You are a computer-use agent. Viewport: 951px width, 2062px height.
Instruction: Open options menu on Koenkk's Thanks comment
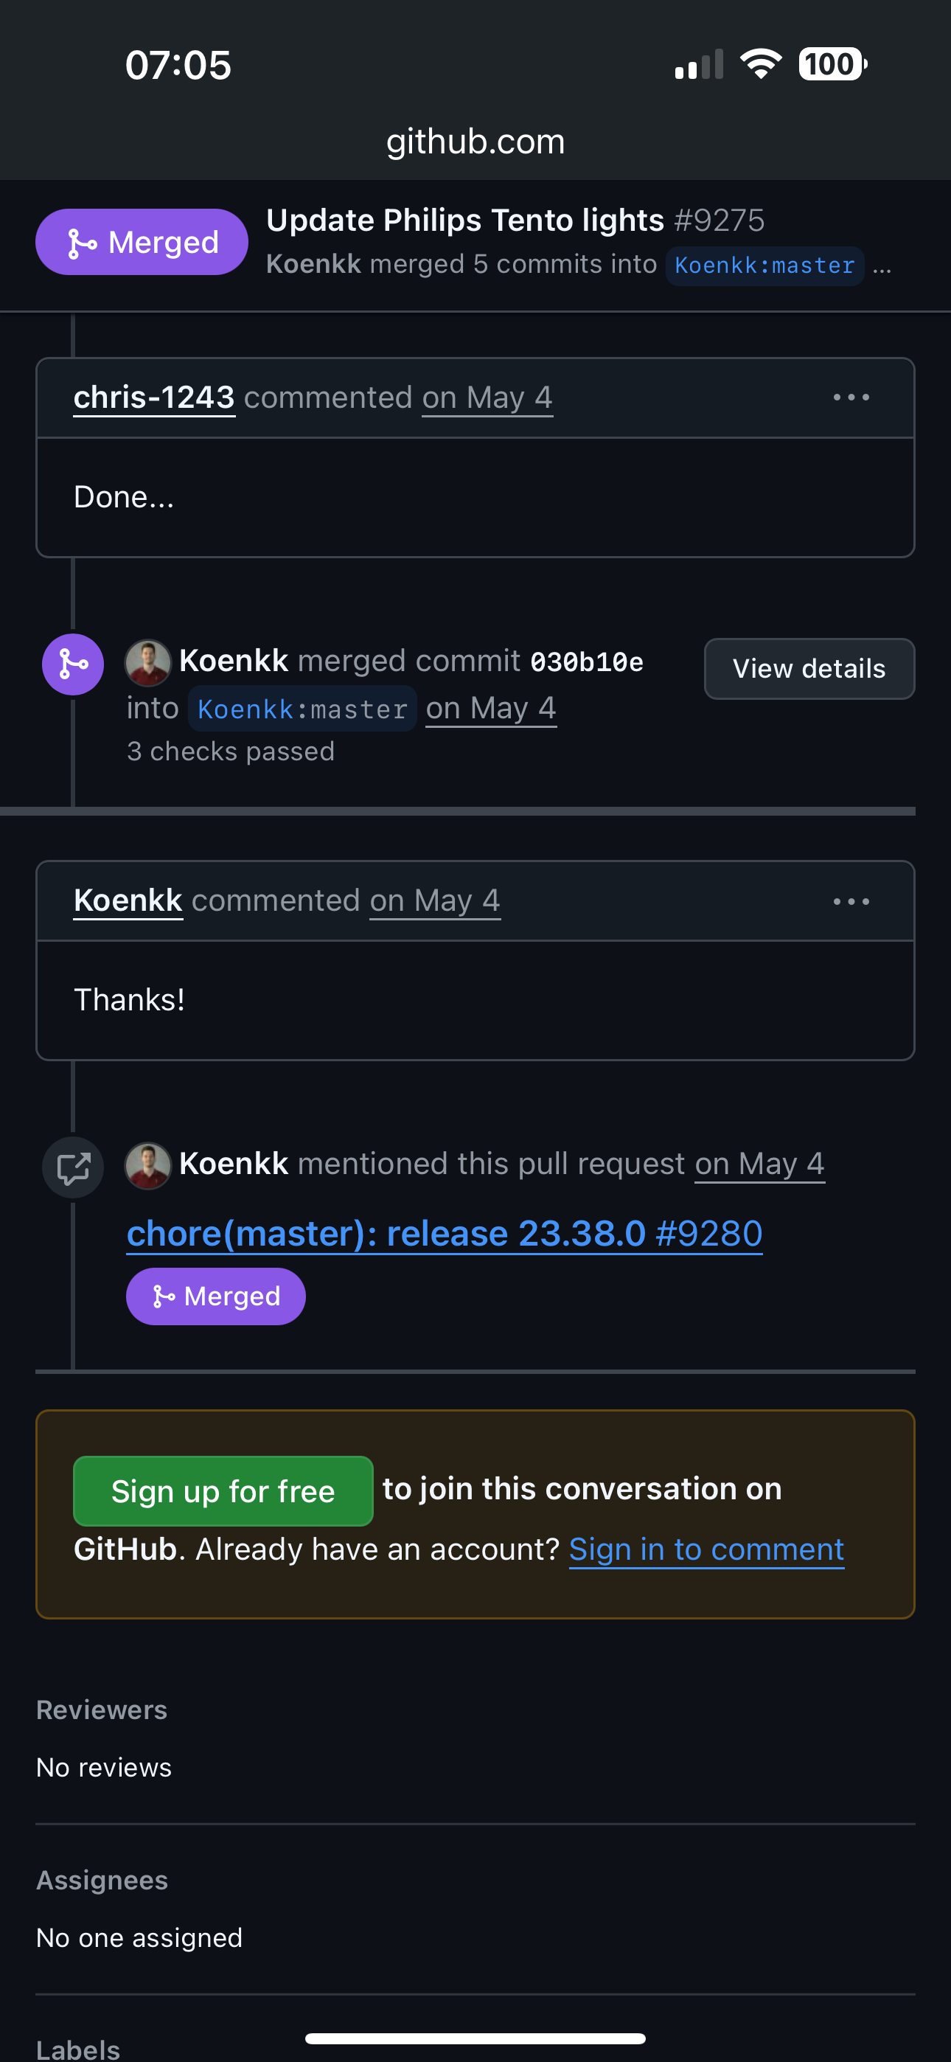tap(851, 901)
